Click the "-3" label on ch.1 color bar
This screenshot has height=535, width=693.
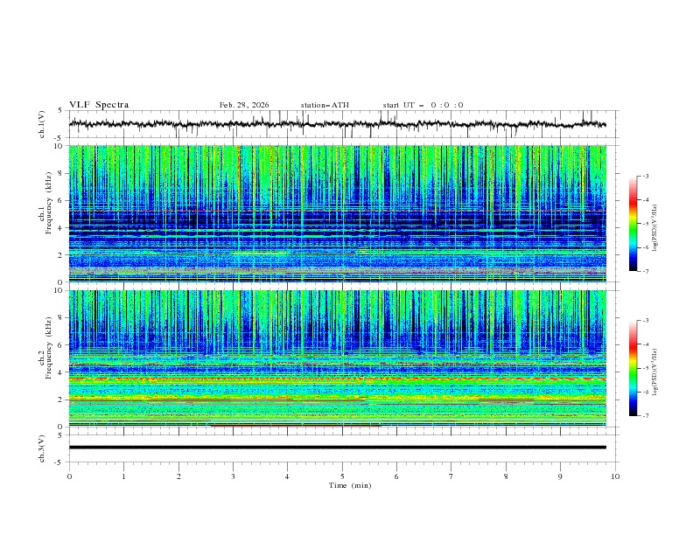click(646, 176)
